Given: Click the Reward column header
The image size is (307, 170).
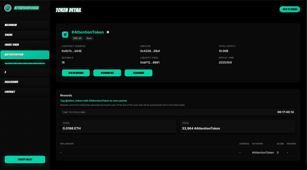Looking at the screenshot, I should [x=291, y=144].
